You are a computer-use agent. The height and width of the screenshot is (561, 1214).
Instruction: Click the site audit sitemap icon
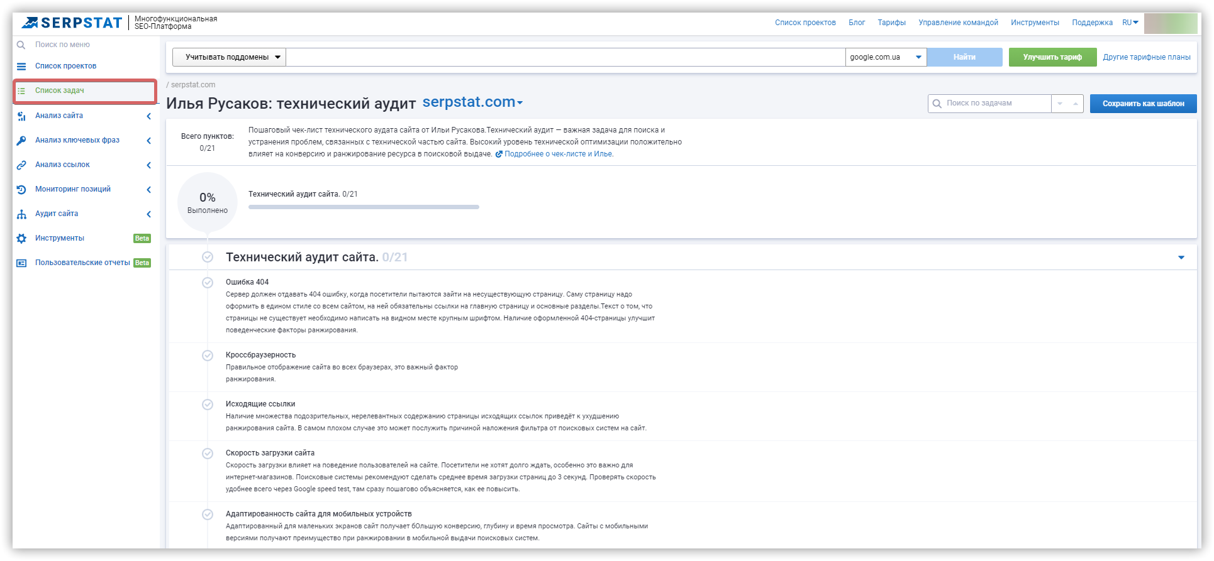(x=21, y=214)
